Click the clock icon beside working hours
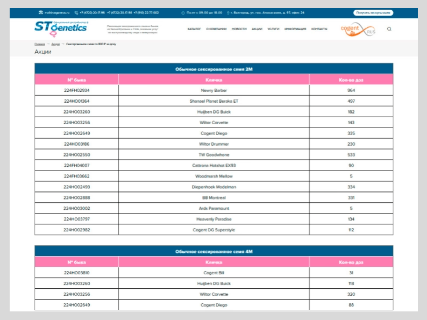427x320 pixels. click(x=183, y=13)
